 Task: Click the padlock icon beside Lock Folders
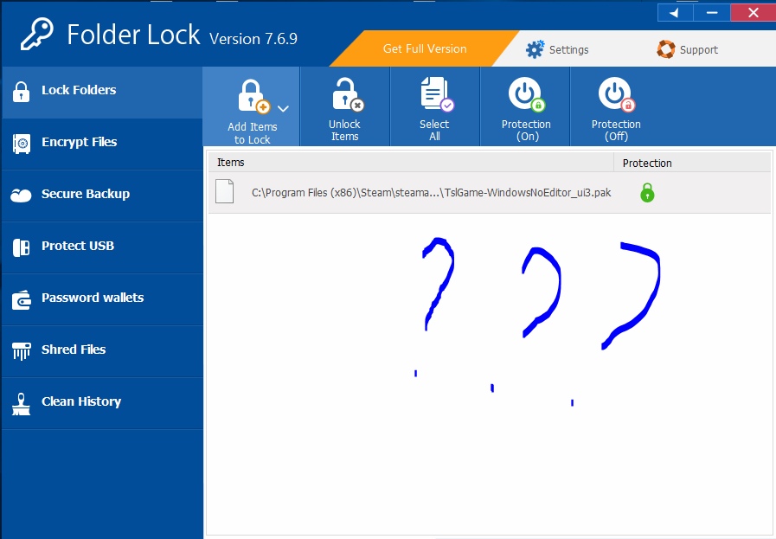22,92
